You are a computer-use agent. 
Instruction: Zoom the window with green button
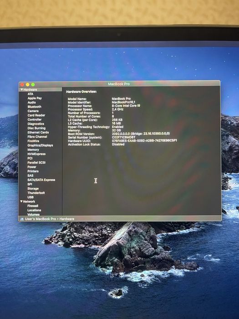click(33, 84)
